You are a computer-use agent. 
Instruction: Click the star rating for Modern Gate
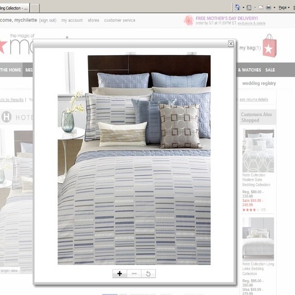point(251,210)
